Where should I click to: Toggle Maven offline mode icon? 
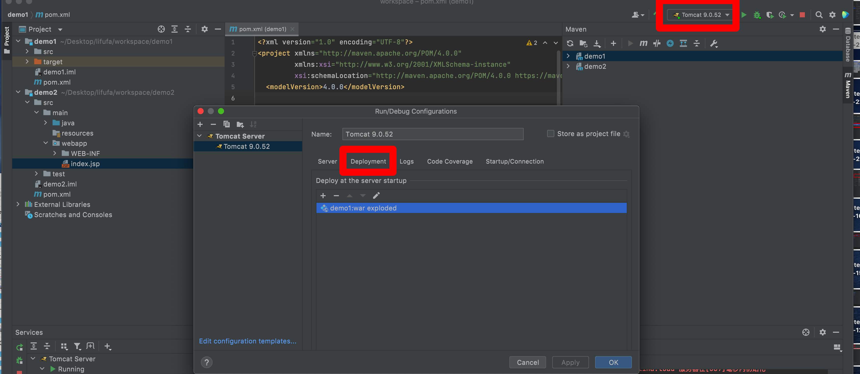(657, 43)
